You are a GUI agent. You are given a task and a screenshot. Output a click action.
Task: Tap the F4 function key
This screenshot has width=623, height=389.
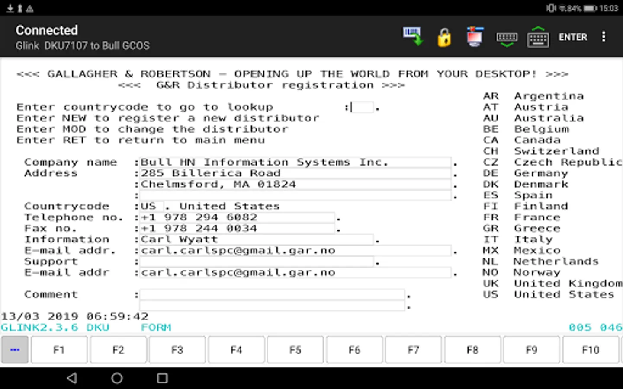[x=236, y=350]
